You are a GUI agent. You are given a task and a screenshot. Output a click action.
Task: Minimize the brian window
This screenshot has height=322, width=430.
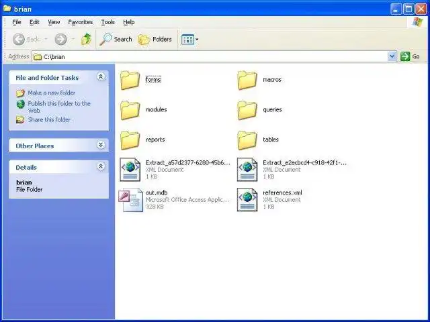tap(396, 9)
